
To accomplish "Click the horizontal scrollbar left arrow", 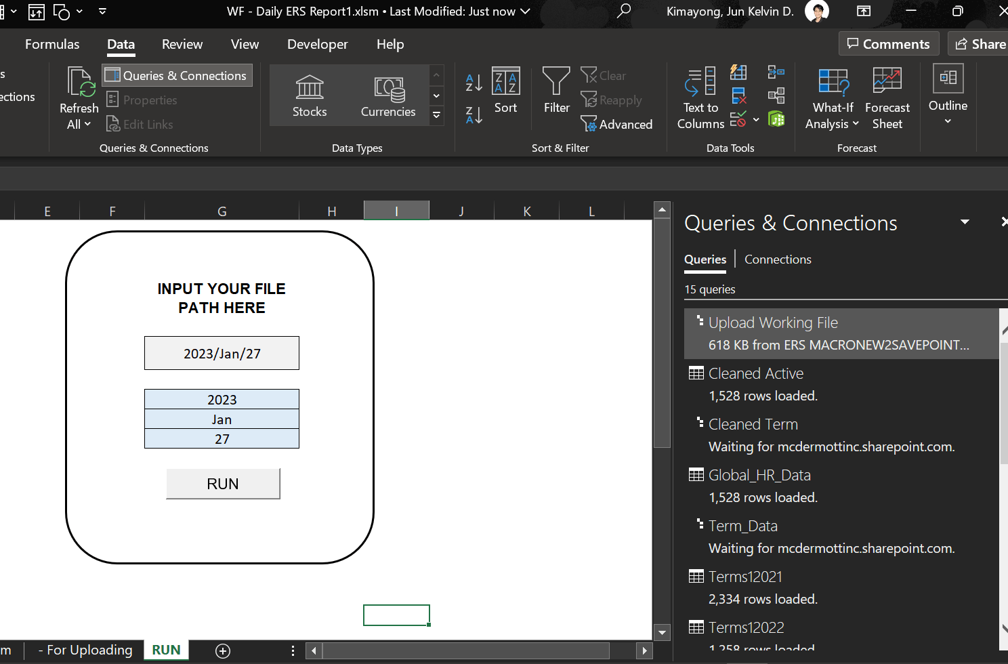I will (x=314, y=650).
